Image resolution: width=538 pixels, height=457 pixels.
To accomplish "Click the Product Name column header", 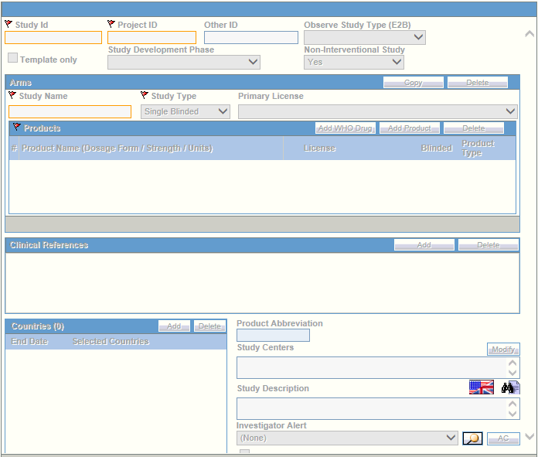I will (117, 148).
